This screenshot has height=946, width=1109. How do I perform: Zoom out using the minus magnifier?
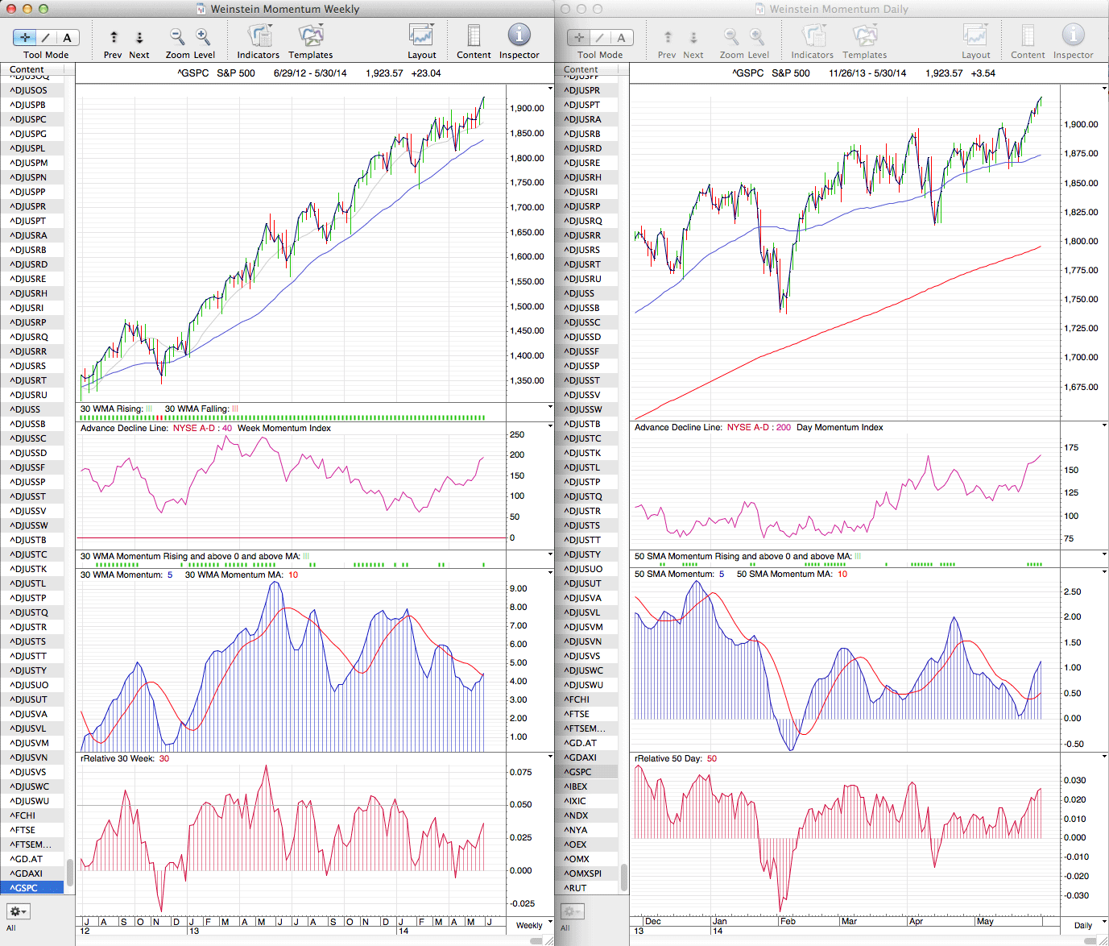[x=177, y=37]
